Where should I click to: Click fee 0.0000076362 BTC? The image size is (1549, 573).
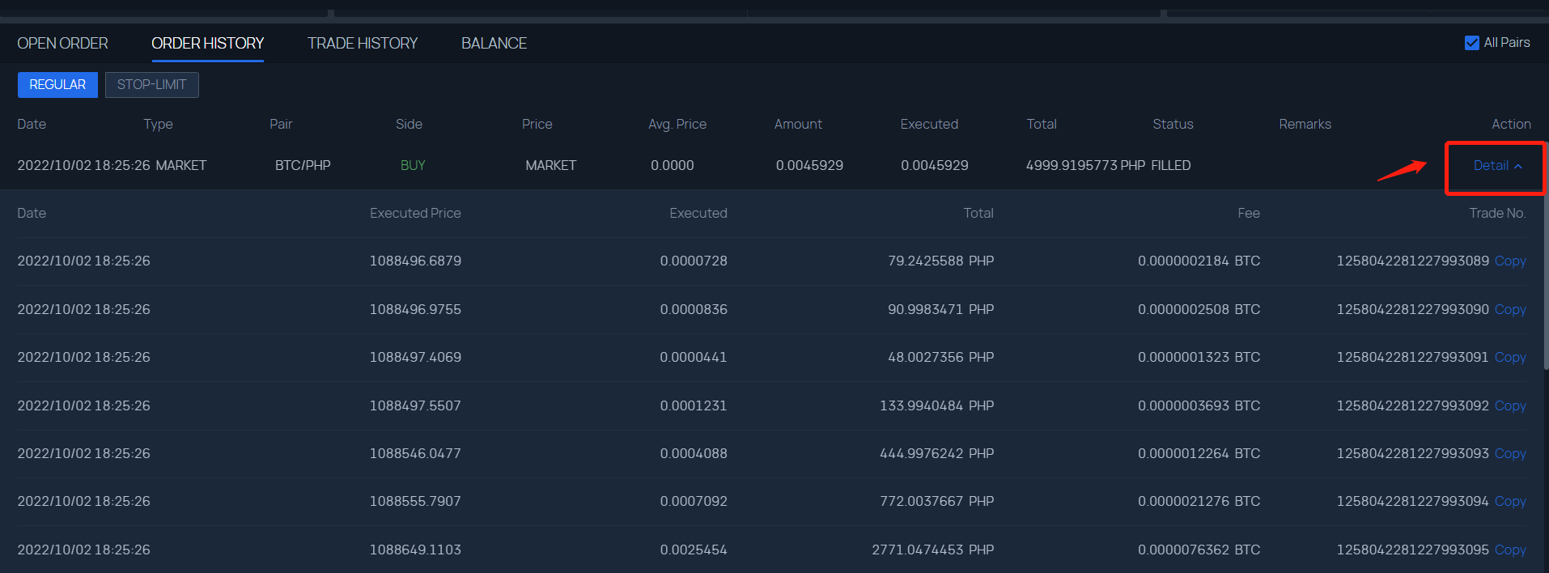click(1199, 550)
